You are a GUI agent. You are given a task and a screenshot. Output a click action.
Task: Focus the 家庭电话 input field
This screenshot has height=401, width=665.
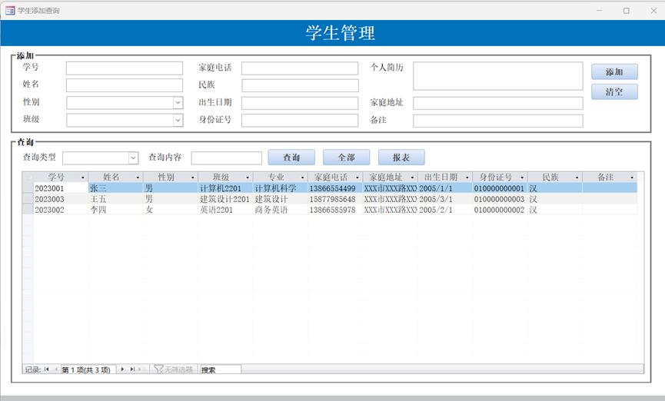[x=300, y=68]
